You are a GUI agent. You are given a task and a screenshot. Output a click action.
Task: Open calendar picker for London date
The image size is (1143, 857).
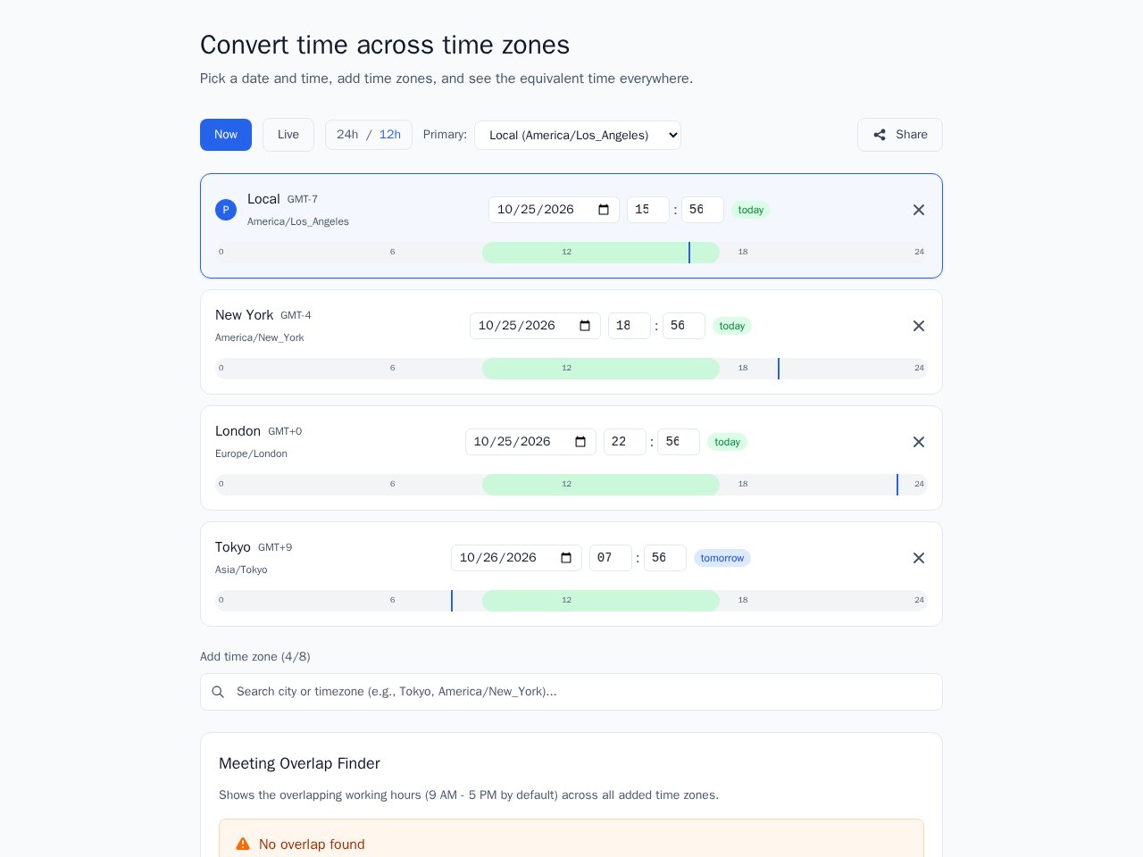pos(580,442)
